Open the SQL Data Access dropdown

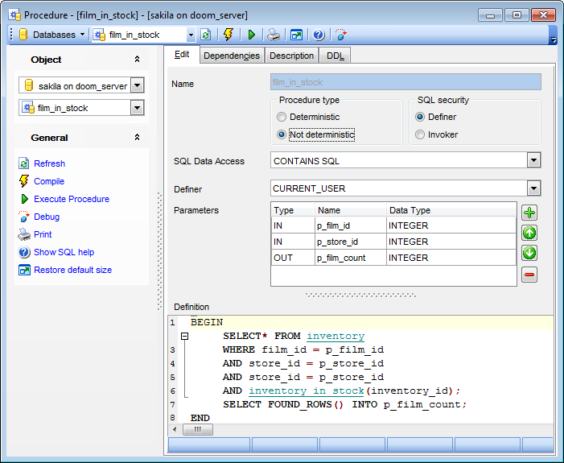(533, 161)
